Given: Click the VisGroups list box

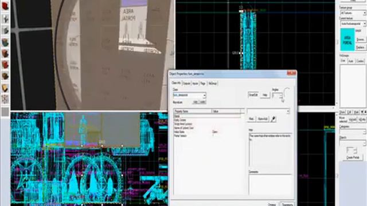Looking at the screenshot, I should coord(352,86).
